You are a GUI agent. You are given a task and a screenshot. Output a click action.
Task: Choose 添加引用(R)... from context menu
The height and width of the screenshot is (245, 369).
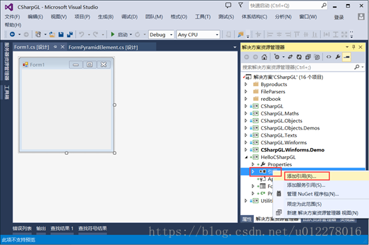click(302, 176)
